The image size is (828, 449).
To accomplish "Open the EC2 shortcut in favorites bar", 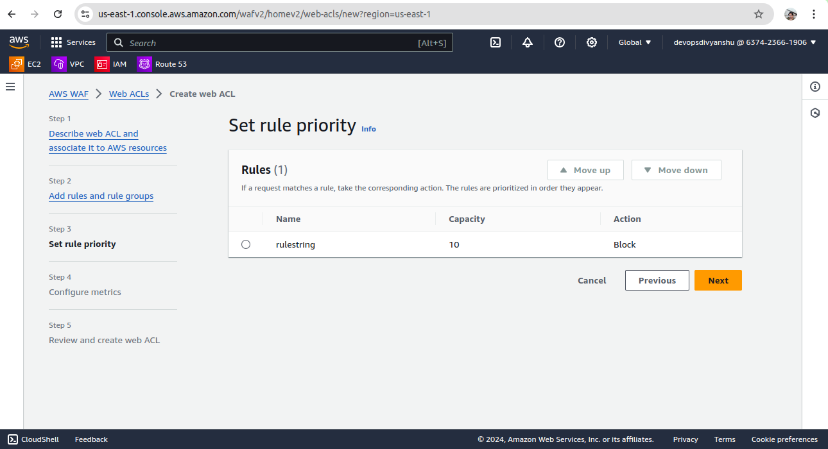I will [26, 64].
